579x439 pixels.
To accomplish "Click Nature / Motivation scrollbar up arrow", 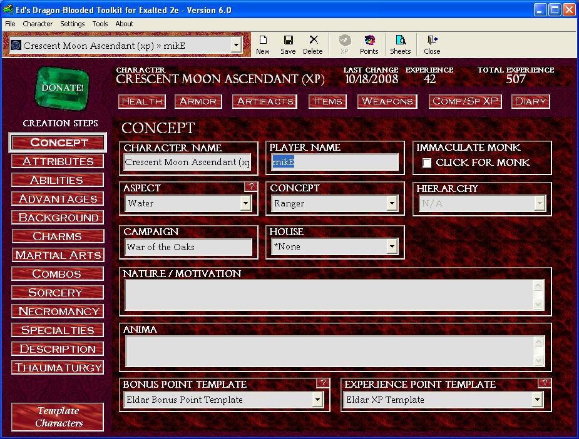I will click(x=538, y=286).
